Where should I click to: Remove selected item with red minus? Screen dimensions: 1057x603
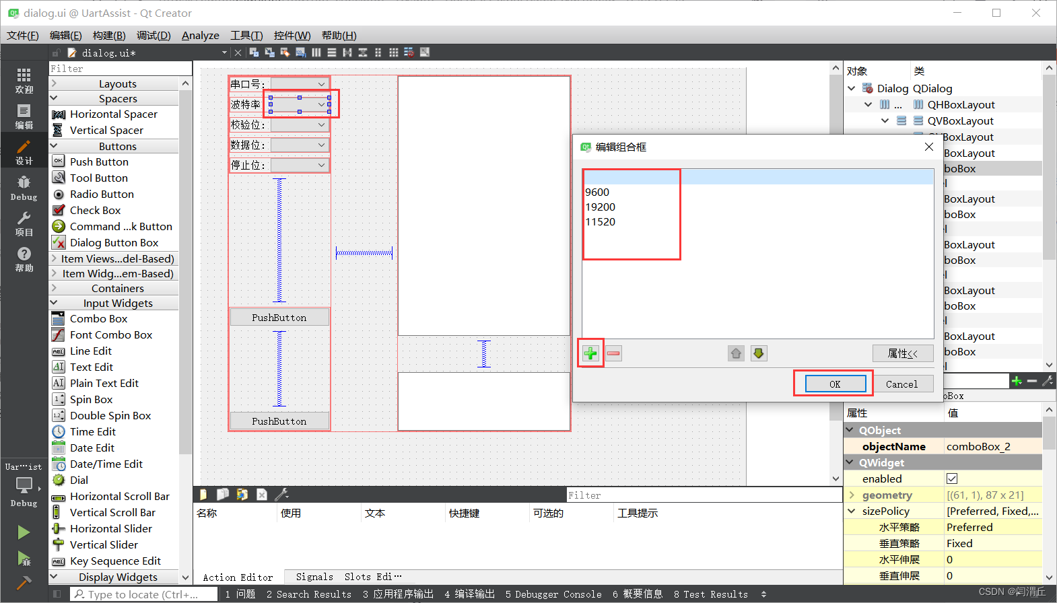613,353
